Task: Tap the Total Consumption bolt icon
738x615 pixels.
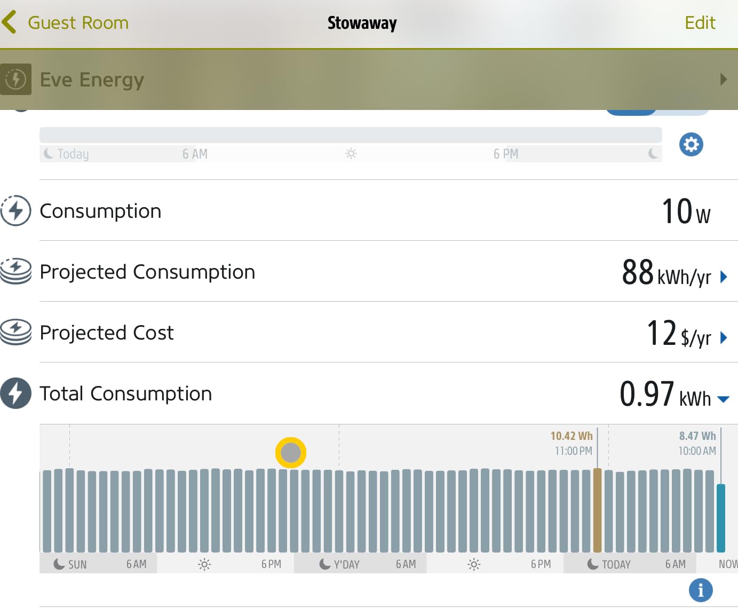Action: point(15,393)
